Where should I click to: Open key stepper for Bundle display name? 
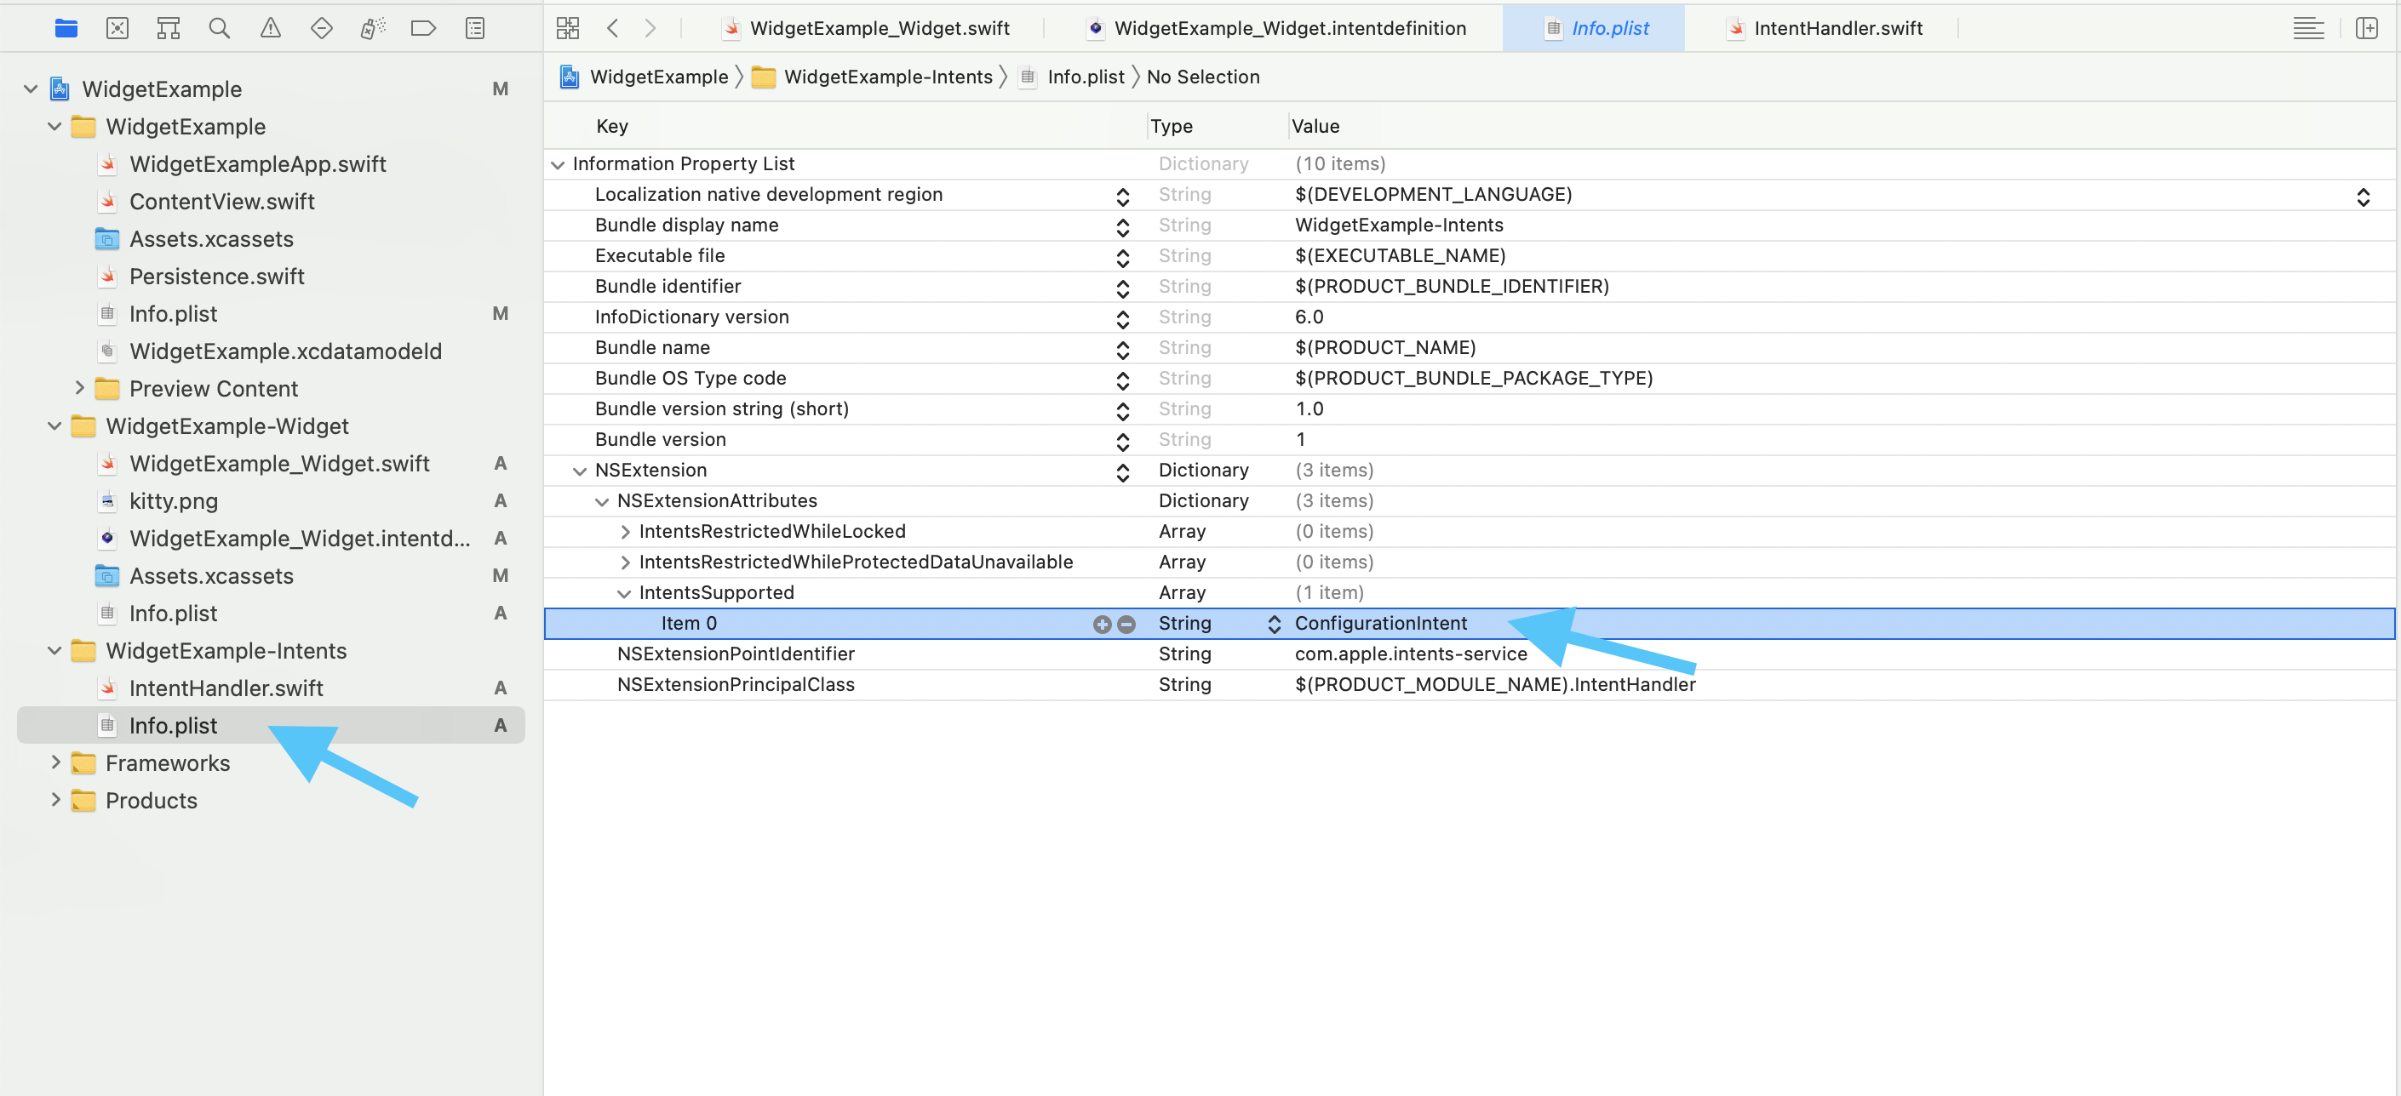point(1122,226)
